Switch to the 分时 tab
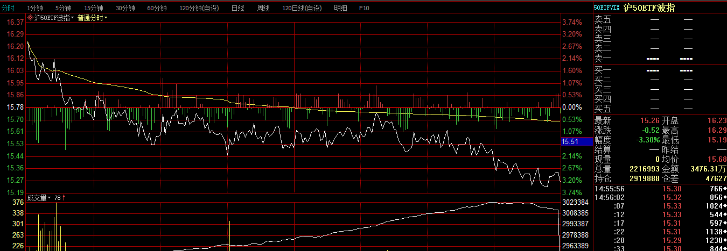The width and height of the screenshot is (727, 251). point(8,8)
